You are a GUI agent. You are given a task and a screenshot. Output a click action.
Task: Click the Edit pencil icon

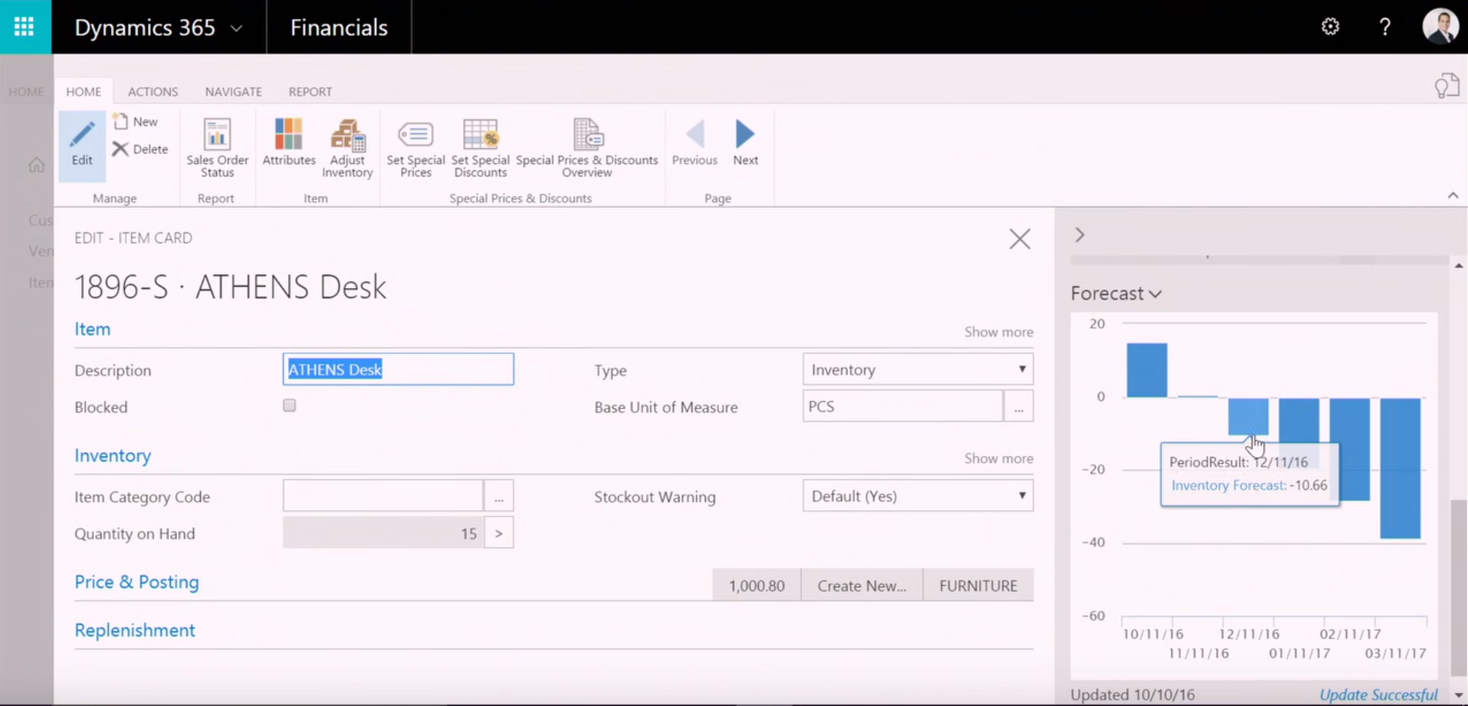[x=82, y=144]
